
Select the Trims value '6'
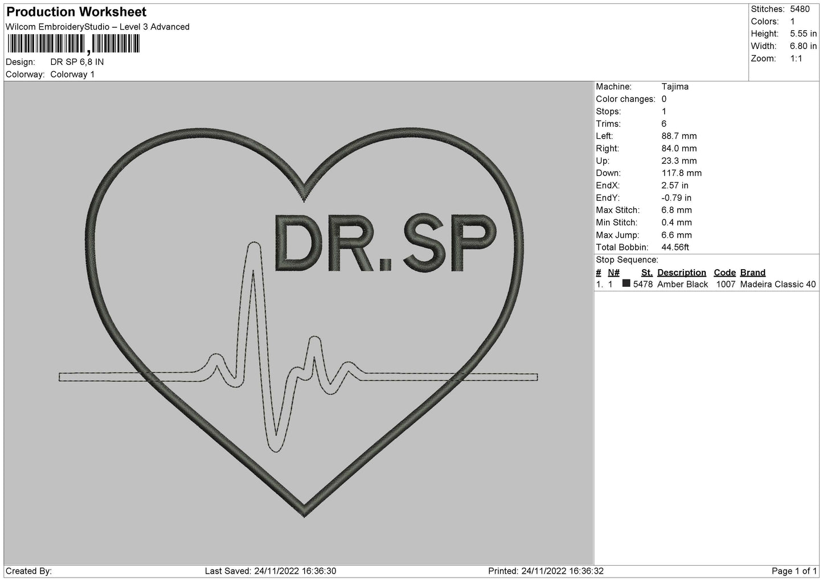pos(664,123)
